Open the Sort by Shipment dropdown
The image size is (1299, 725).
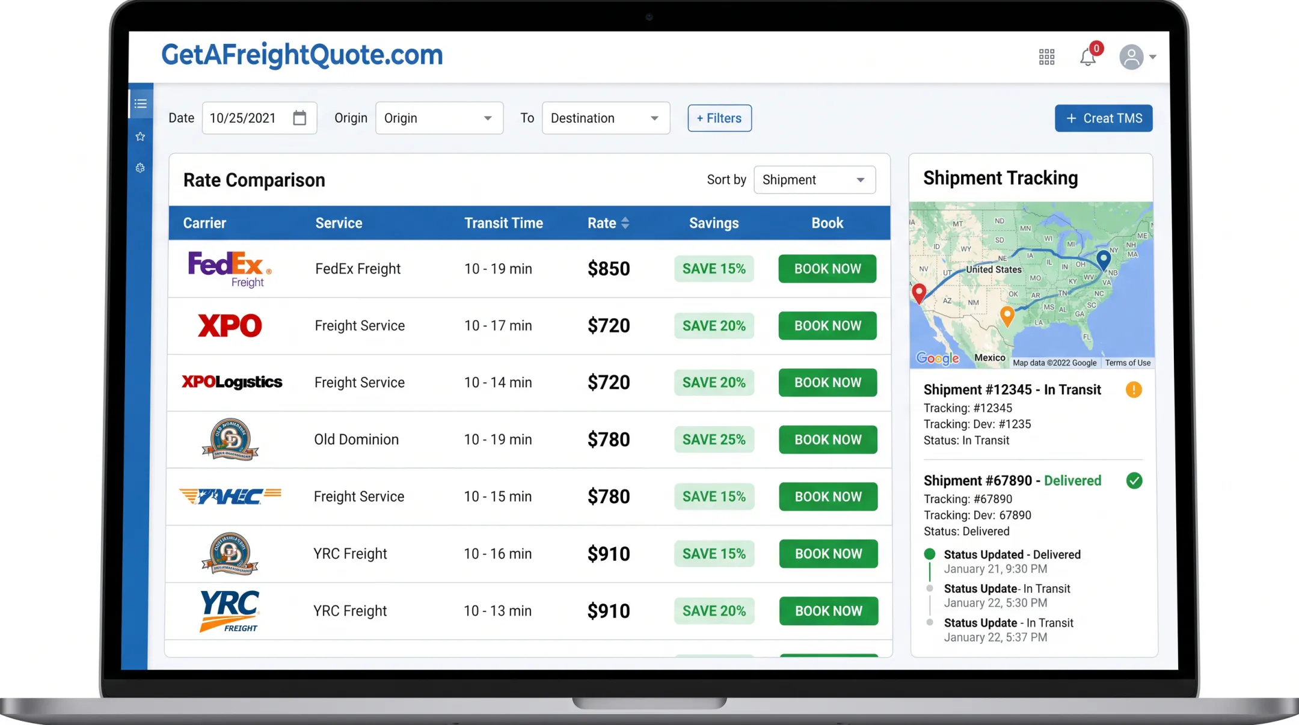tap(814, 180)
